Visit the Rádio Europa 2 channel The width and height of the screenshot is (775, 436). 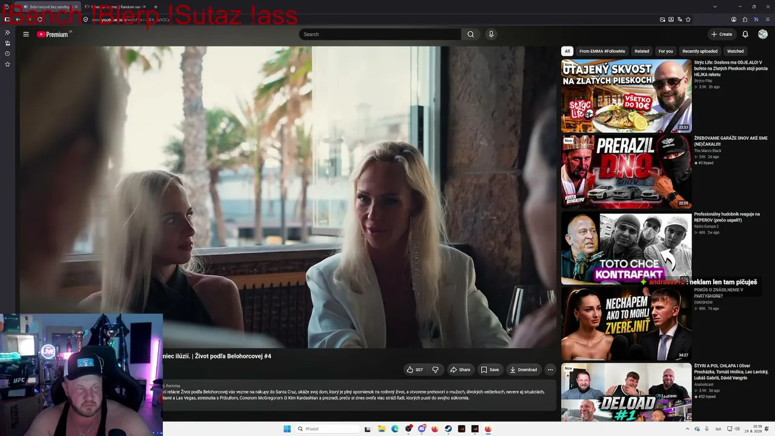[706, 226]
